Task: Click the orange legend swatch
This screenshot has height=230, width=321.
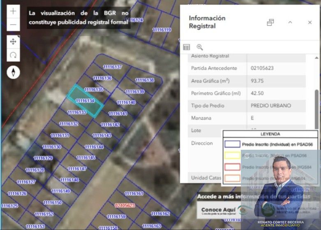Action: point(232,178)
